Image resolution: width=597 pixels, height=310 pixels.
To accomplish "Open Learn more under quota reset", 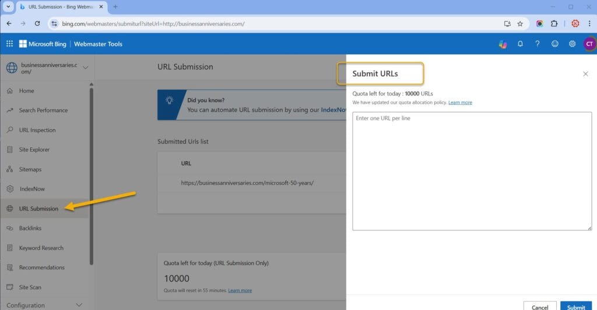I will point(240,291).
